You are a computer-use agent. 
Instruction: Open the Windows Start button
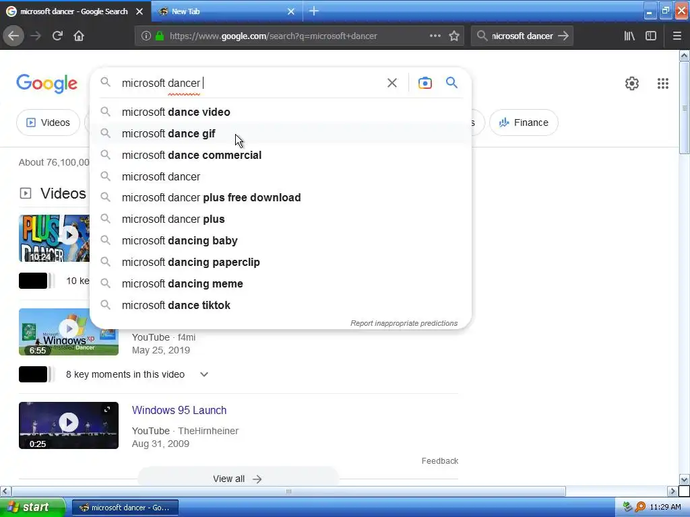(x=32, y=507)
